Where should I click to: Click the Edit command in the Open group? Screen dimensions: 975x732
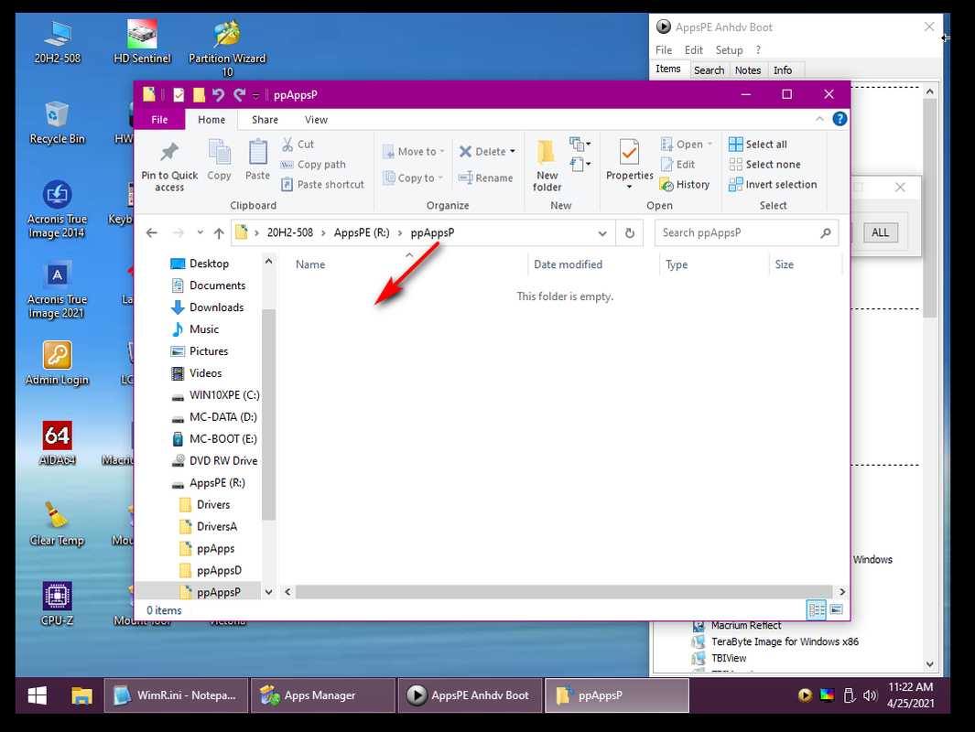click(x=677, y=164)
